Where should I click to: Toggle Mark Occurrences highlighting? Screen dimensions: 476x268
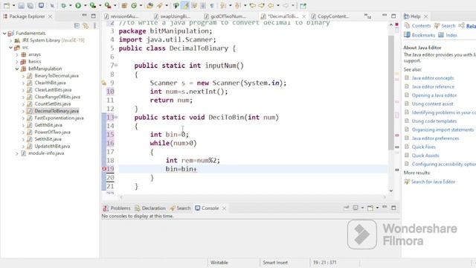(x=184, y=5)
